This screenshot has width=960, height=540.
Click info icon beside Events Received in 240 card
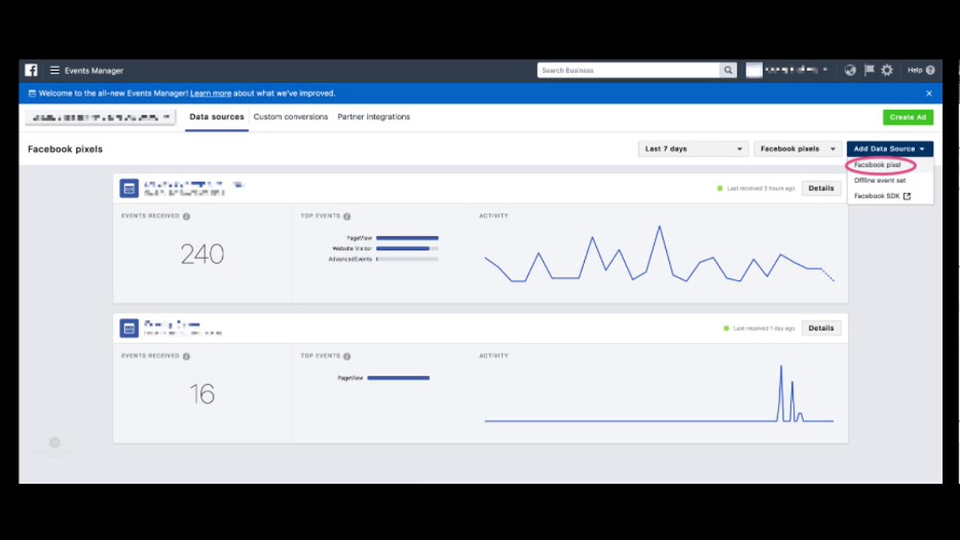tap(187, 216)
